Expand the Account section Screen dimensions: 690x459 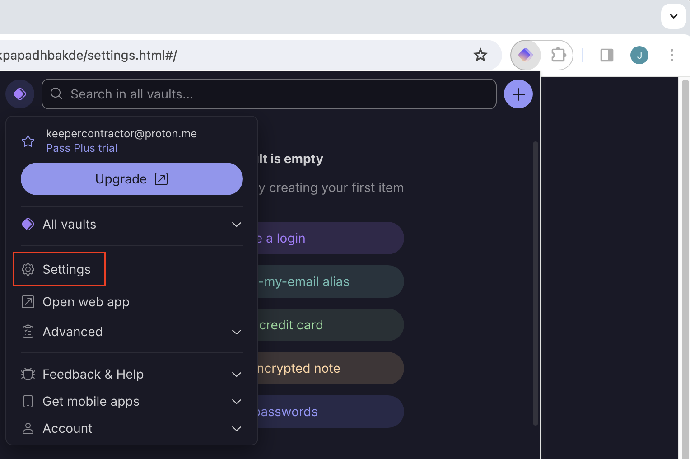click(x=132, y=428)
